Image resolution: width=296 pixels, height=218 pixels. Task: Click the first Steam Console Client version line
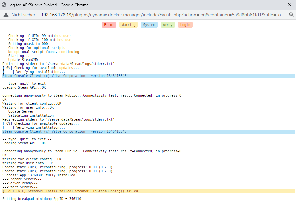pyautogui.click(x=149, y=76)
